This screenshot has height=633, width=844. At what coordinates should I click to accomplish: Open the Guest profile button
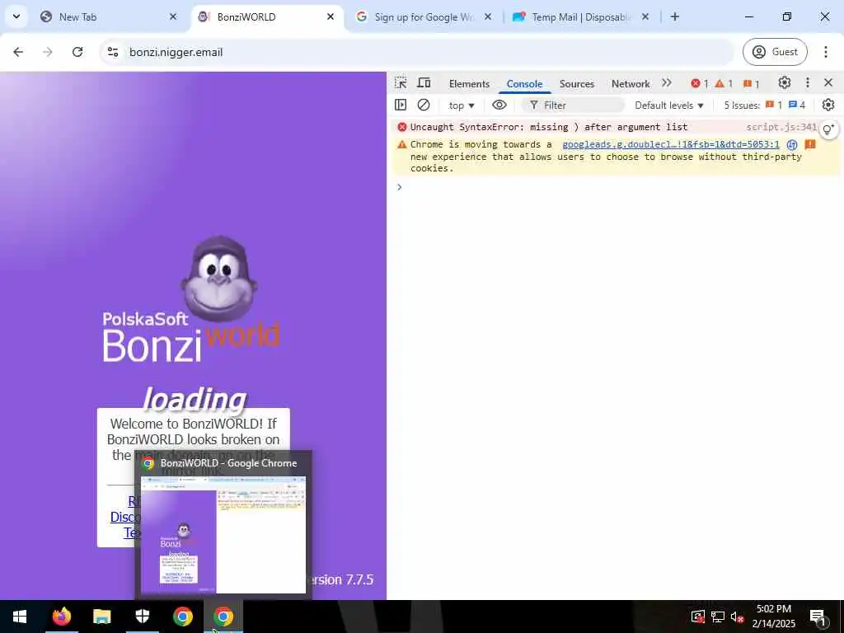pos(775,52)
